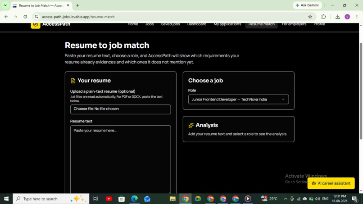The height and width of the screenshot is (204, 363).
Task: Open the AI career assistant button
Action: [331, 183]
